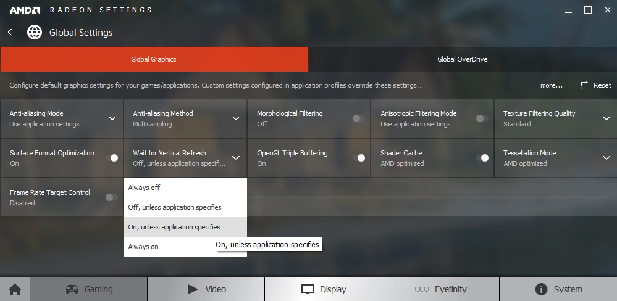The height and width of the screenshot is (301, 617).
Task: Click the Video play icon
Action: (193, 290)
